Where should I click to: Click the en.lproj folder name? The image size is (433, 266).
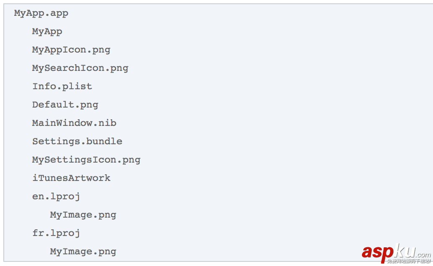(56, 196)
